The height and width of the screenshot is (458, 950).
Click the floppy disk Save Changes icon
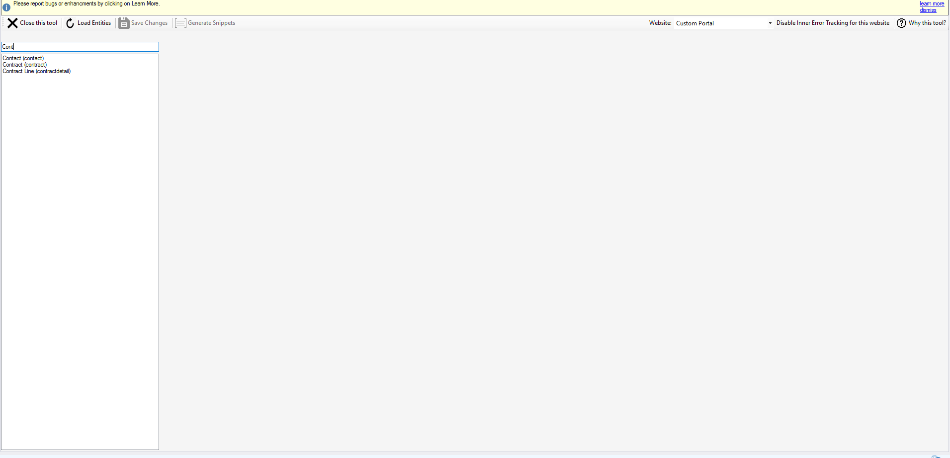tap(124, 23)
